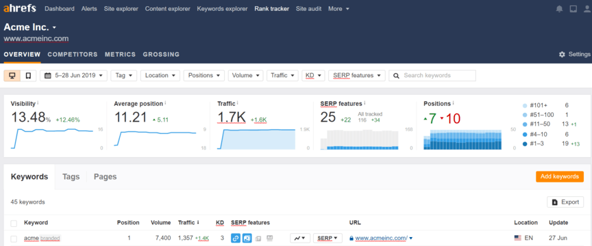Switch to the Tags tab

pyautogui.click(x=71, y=177)
